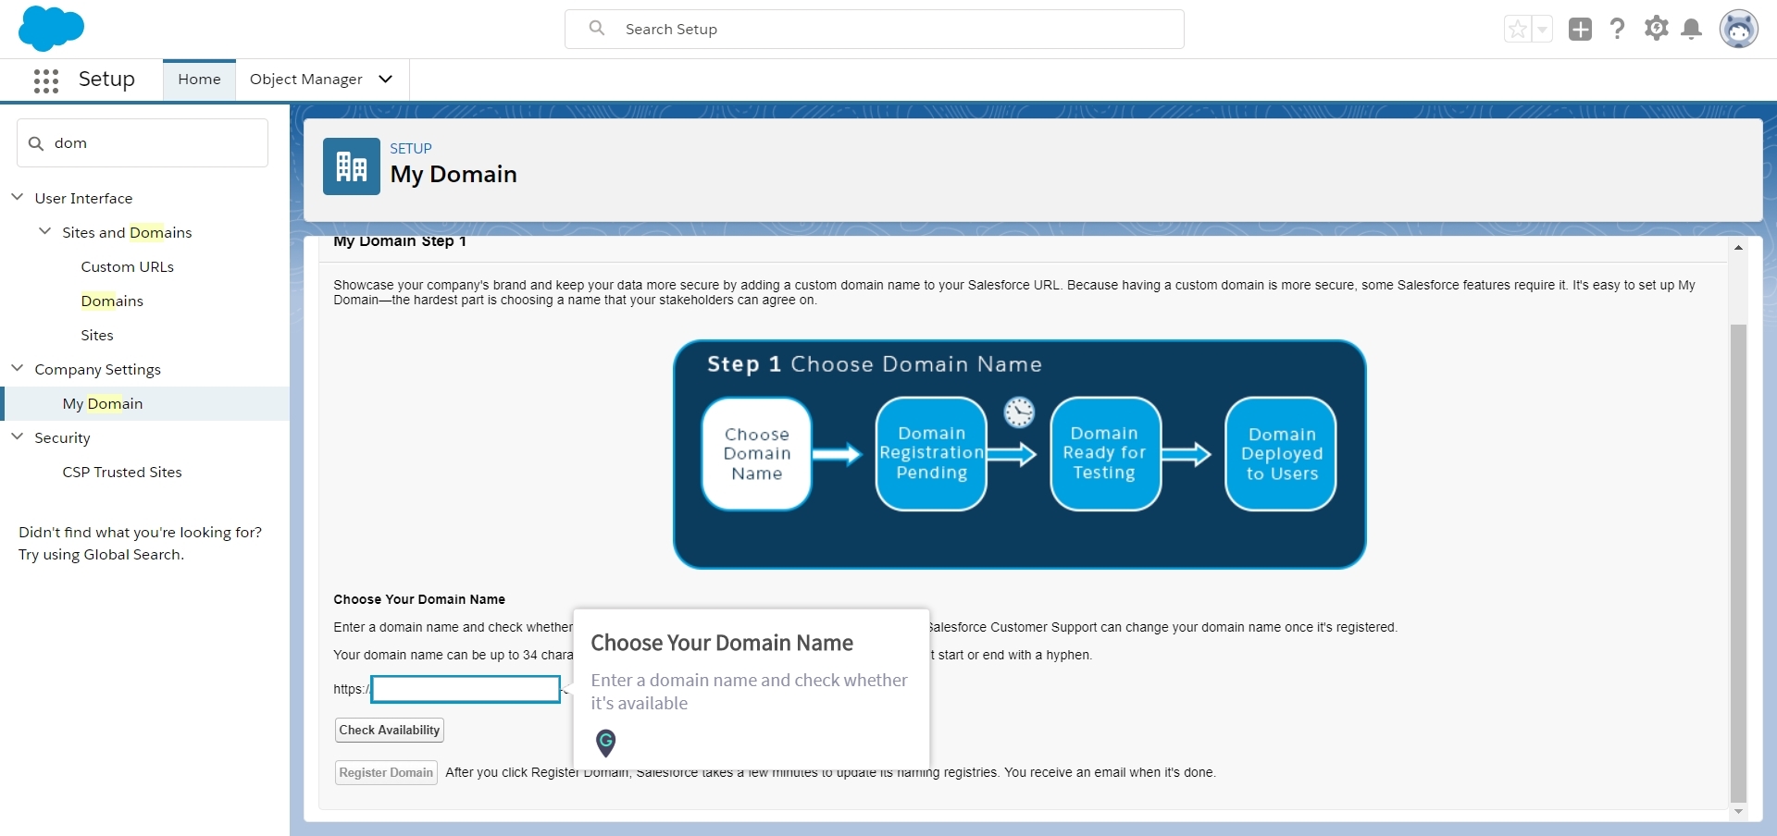Click the 'Choose Your Domain Name' tooltip heading
This screenshot has height=836, width=1777.
[722, 643]
